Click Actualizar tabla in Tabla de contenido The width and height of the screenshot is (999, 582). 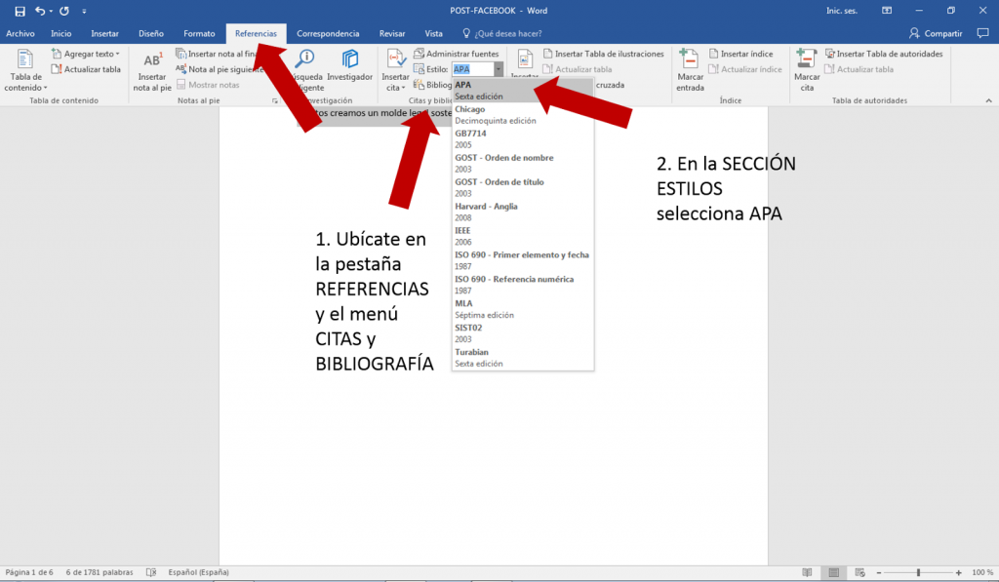(x=86, y=69)
